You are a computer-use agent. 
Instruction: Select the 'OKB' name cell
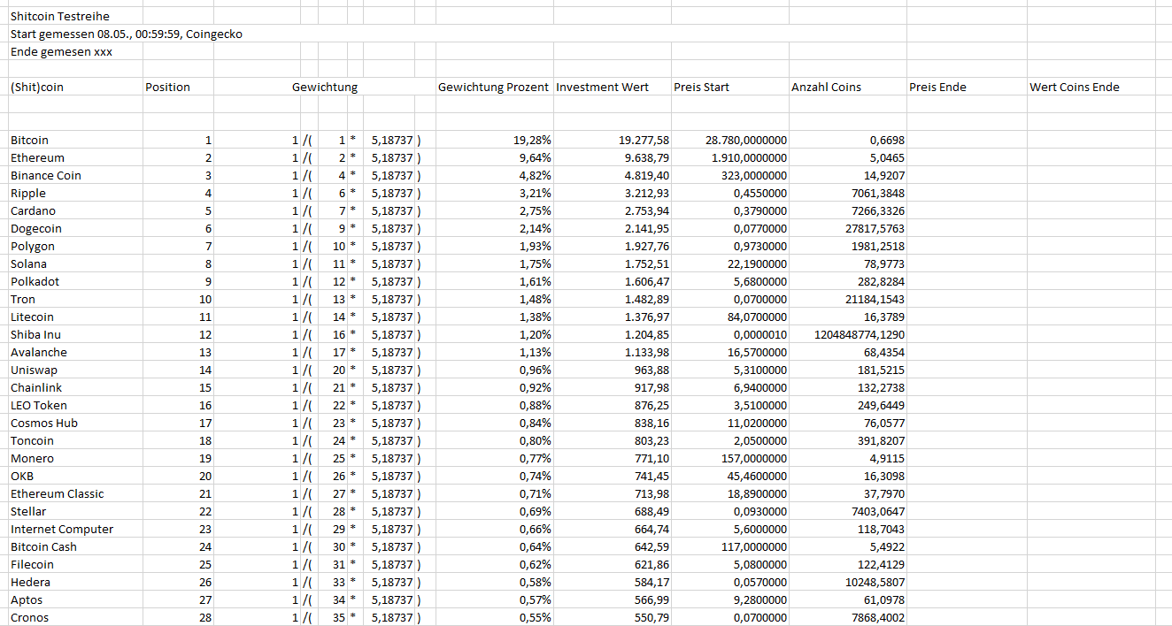pos(76,476)
